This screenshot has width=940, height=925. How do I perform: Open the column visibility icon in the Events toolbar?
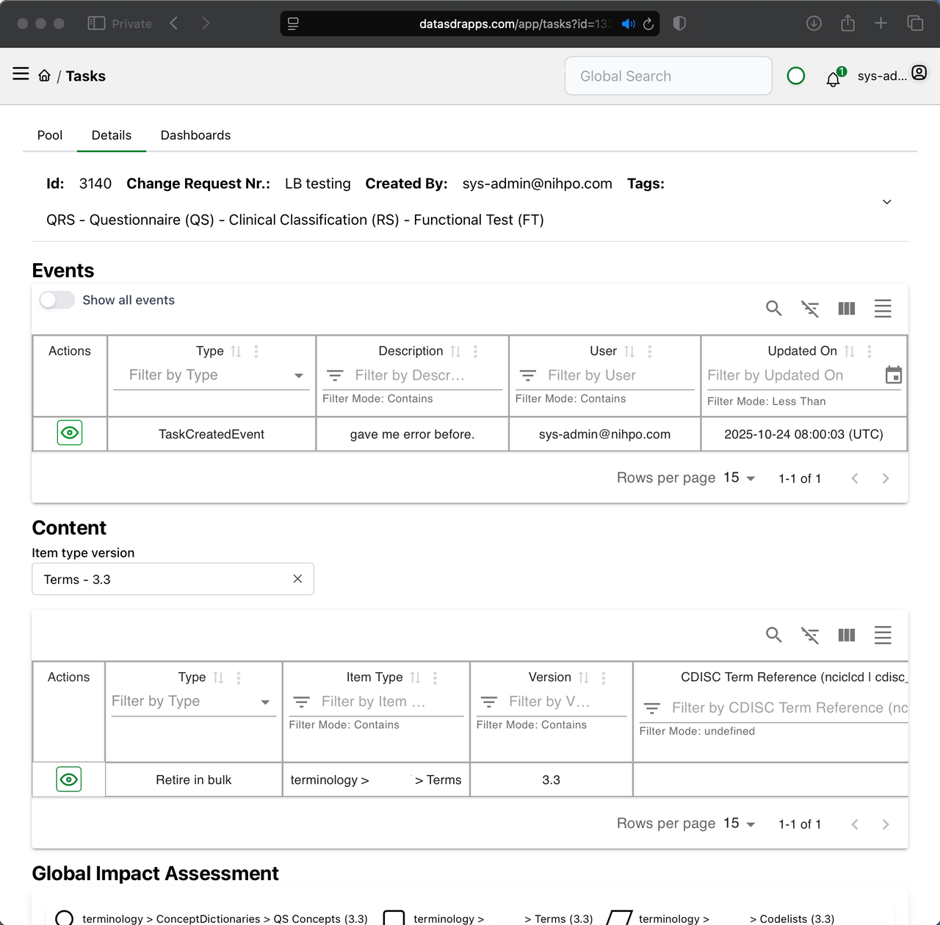coord(846,309)
